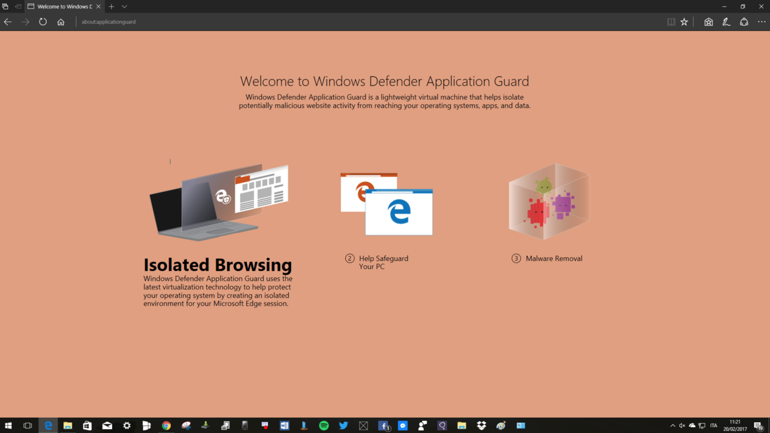Open Spotify from the taskbar
This screenshot has height=433, width=770.
coord(324,426)
